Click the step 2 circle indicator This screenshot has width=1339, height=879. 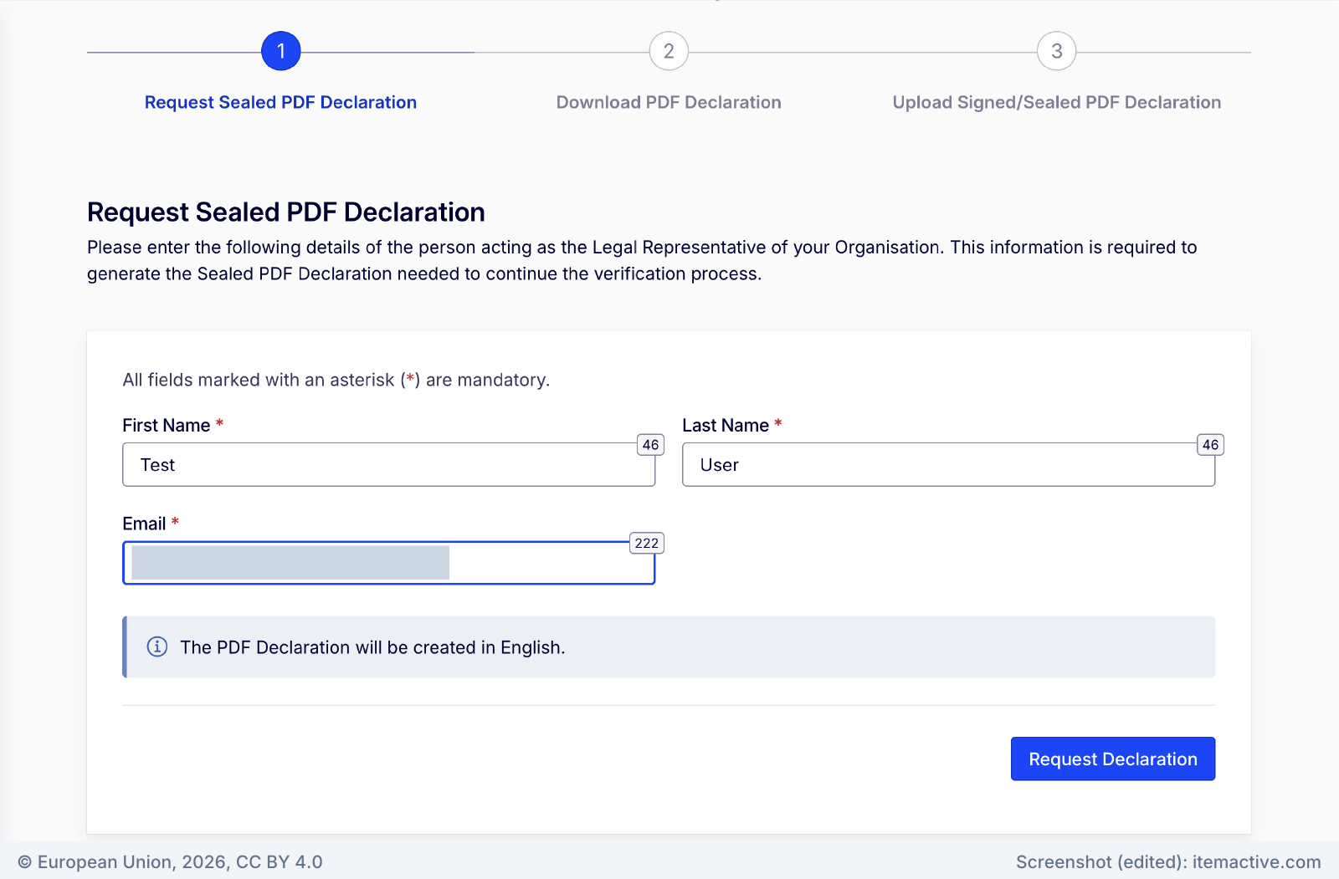click(x=669, y=51)
